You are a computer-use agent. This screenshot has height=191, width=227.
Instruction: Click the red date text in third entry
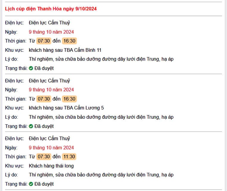[51, 148]
